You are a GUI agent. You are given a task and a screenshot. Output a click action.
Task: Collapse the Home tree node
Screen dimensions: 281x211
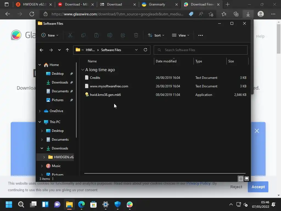(40, 65)
